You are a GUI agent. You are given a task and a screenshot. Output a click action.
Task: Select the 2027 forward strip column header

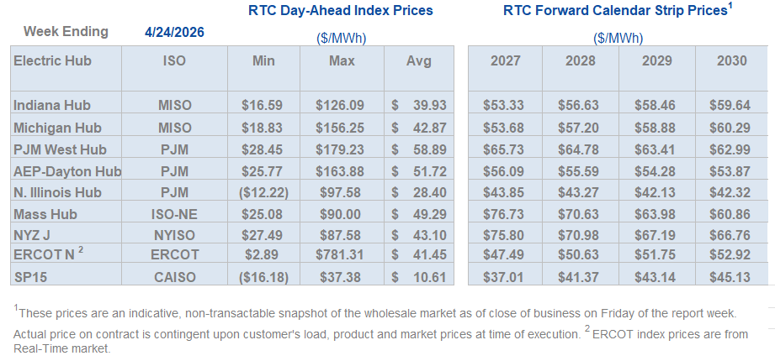click(x=505, y=60)
